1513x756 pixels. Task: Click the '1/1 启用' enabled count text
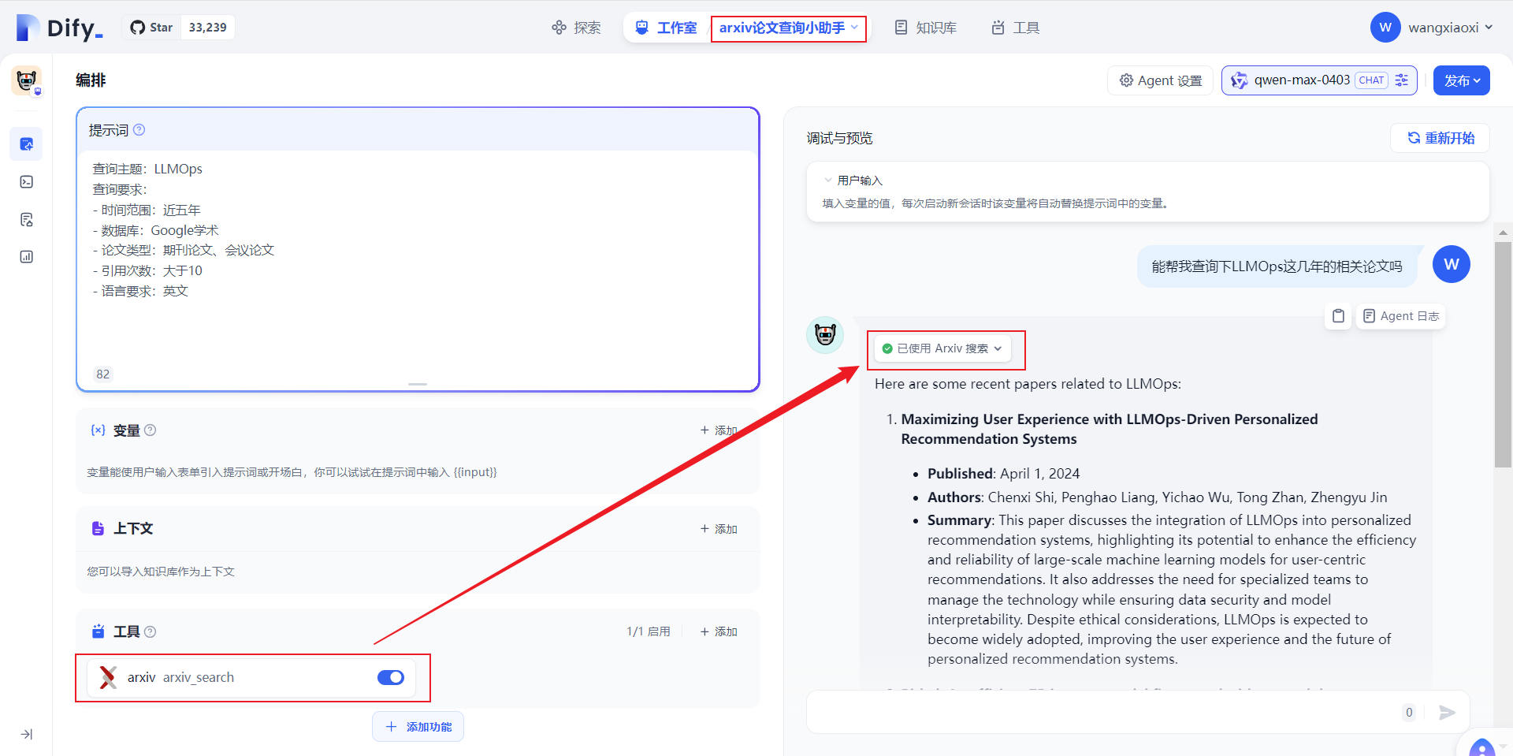point(649,631)
